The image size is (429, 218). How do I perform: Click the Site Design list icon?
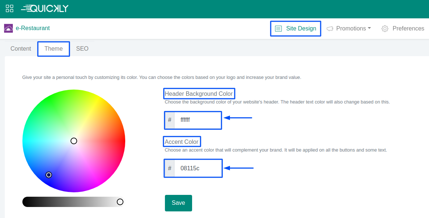point(278,29)
